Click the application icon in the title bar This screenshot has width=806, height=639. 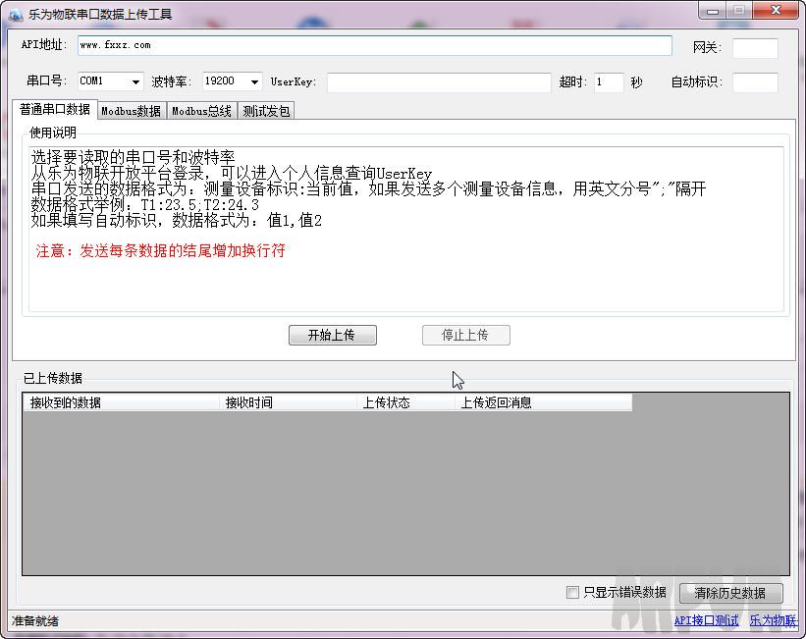(x=13, y=11)
